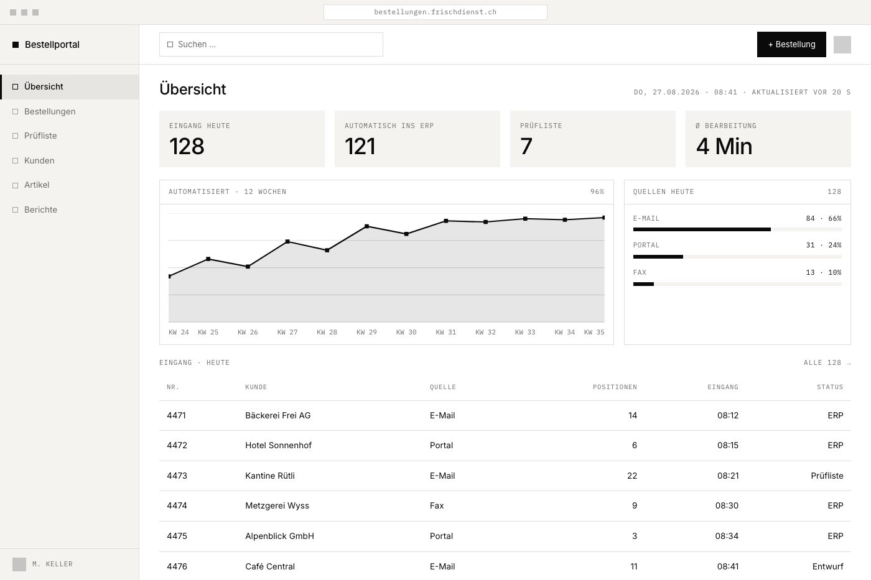This screenshot has height=580, width=871.
Task: Open Prüfliste from sidebar navigation
Action: [70, 136]
